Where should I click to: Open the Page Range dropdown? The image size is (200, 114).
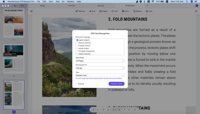pyautogui.click(x=100, y=61)
